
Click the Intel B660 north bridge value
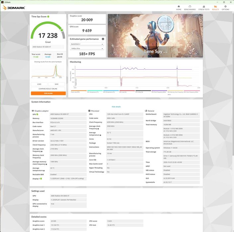click(181, 121)
